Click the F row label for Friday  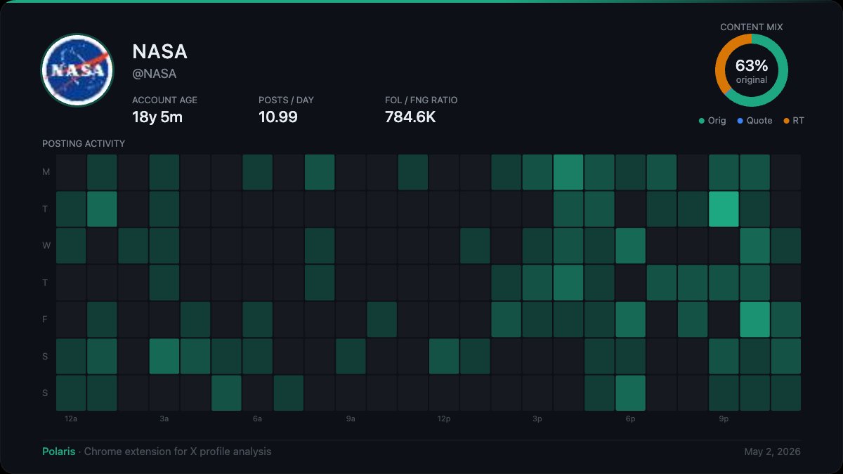pyautogui.click(x=46, y=319)
